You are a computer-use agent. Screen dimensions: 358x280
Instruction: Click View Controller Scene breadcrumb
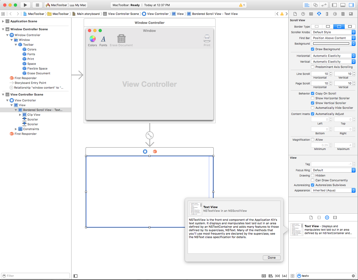(x=121, y=14)
